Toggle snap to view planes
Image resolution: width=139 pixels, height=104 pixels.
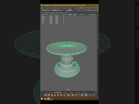(86, 10)
